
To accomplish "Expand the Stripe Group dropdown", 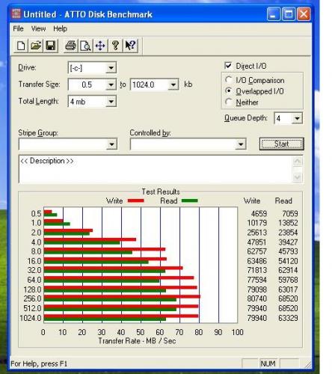I will (x=111, y=144).
